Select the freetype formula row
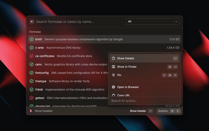Image resolution: width=209 pixels, height=131 pixels. tap(69, 81)
